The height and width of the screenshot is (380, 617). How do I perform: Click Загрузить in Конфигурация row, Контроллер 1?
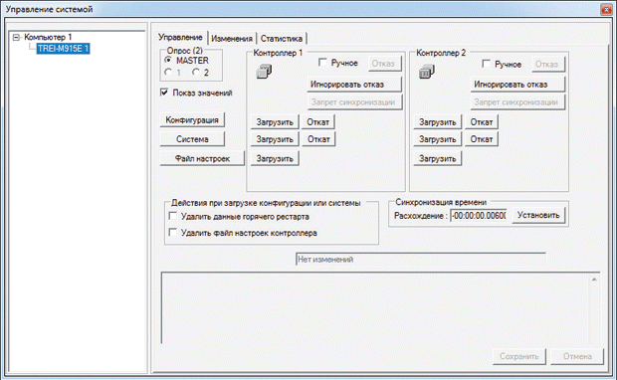click(275, 122)
